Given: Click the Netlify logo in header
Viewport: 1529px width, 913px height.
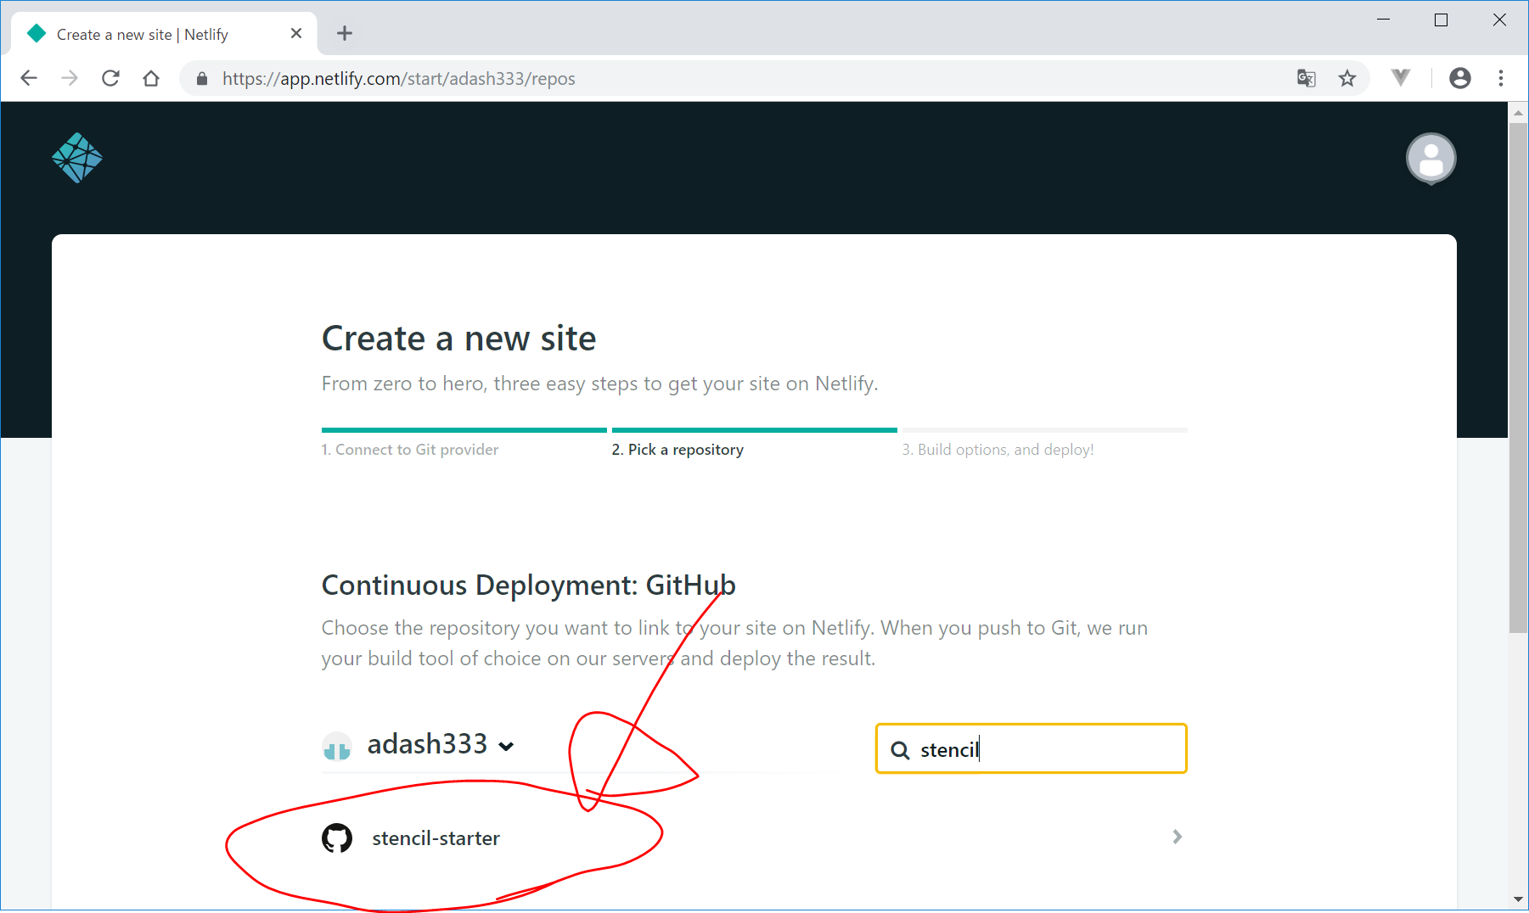Looking at the screenshot, I should coord(77,158).
